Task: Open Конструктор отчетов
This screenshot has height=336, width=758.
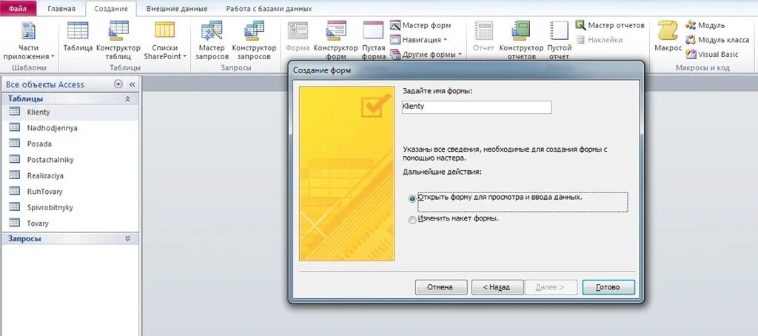Action: pos(521,40)
